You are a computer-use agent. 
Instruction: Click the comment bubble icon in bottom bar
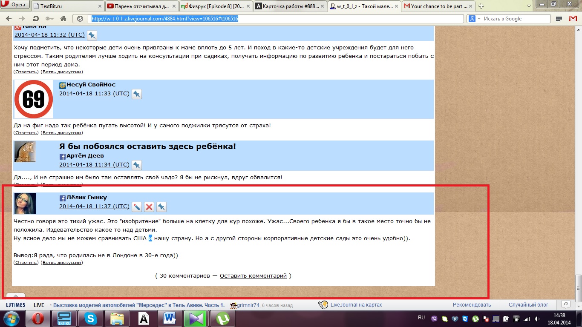point(565,304)
